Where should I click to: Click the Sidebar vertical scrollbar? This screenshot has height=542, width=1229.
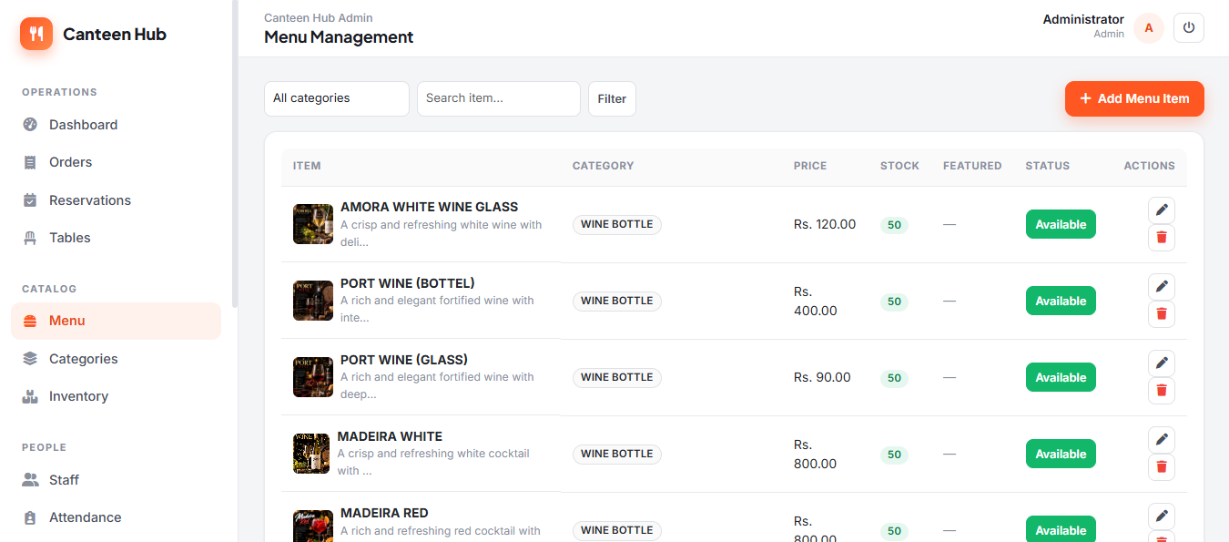click(x=235, y=153)
